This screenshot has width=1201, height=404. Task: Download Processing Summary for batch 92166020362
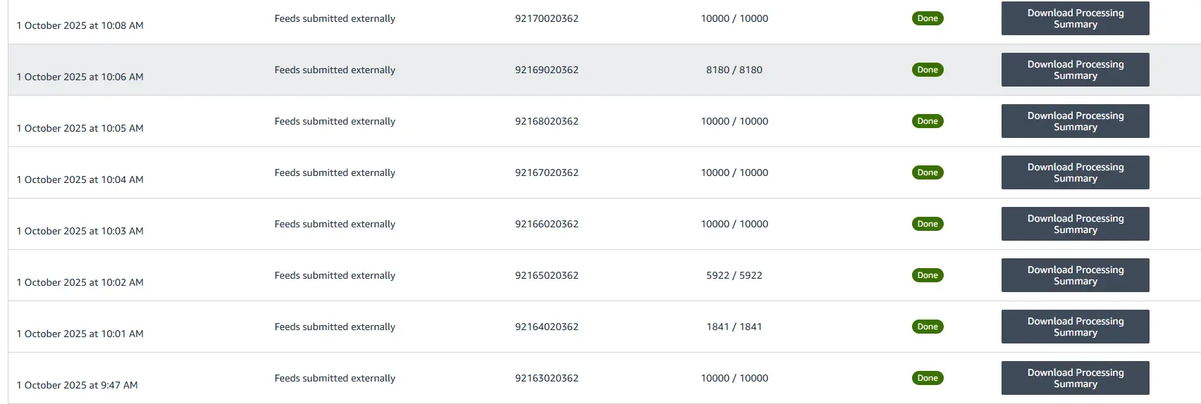point(1075,224)
